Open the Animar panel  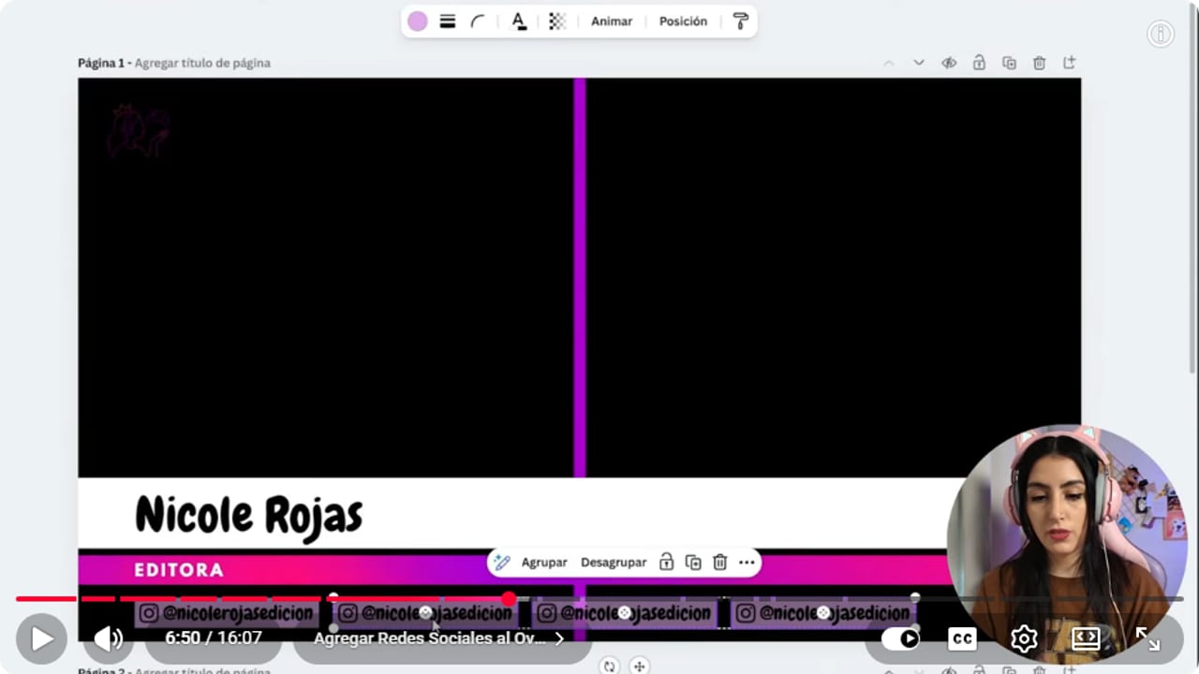coord(612,22)
